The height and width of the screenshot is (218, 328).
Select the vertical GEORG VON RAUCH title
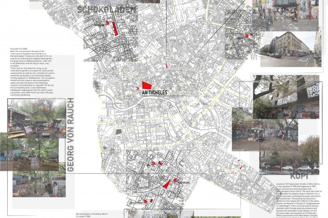point(71,134)
